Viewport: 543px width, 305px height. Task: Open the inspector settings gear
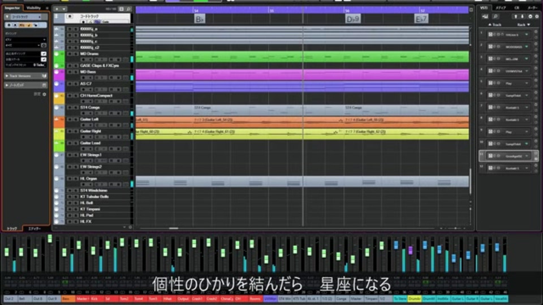44,94
